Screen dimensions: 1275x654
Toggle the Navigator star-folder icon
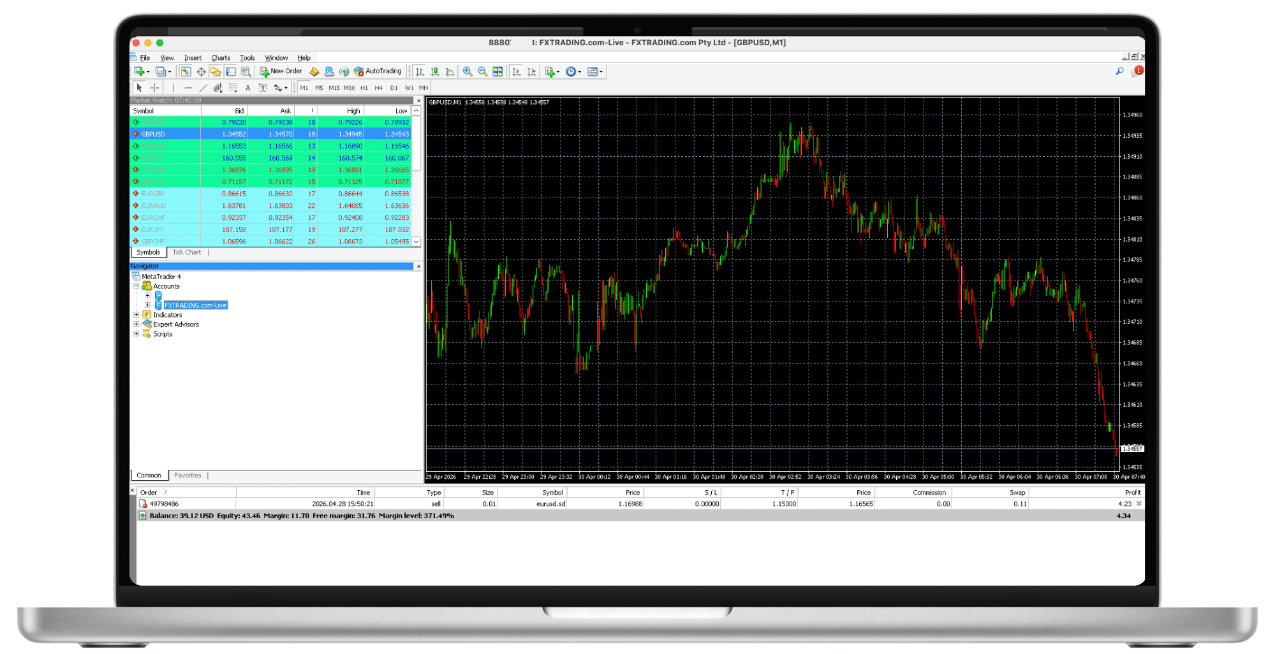[216, 71]
